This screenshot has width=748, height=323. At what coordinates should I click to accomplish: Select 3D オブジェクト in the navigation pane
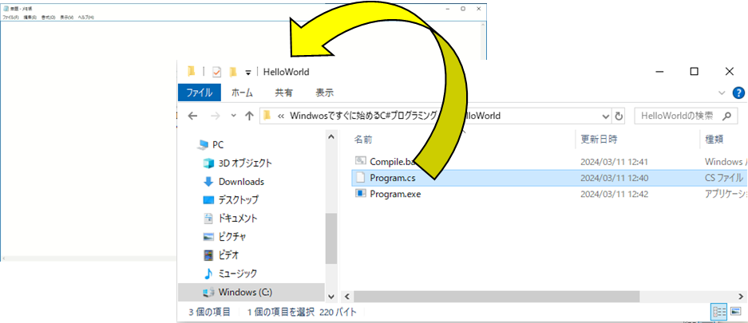click(x=245, y=163)
